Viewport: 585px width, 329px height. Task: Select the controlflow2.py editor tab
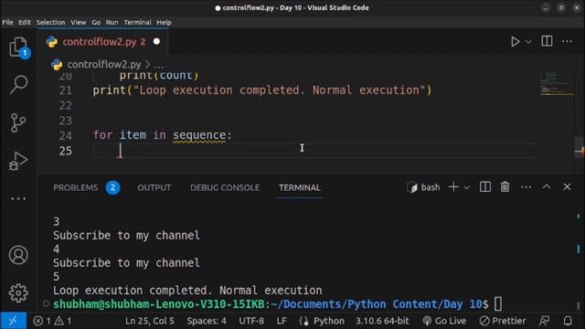point(102,42)
